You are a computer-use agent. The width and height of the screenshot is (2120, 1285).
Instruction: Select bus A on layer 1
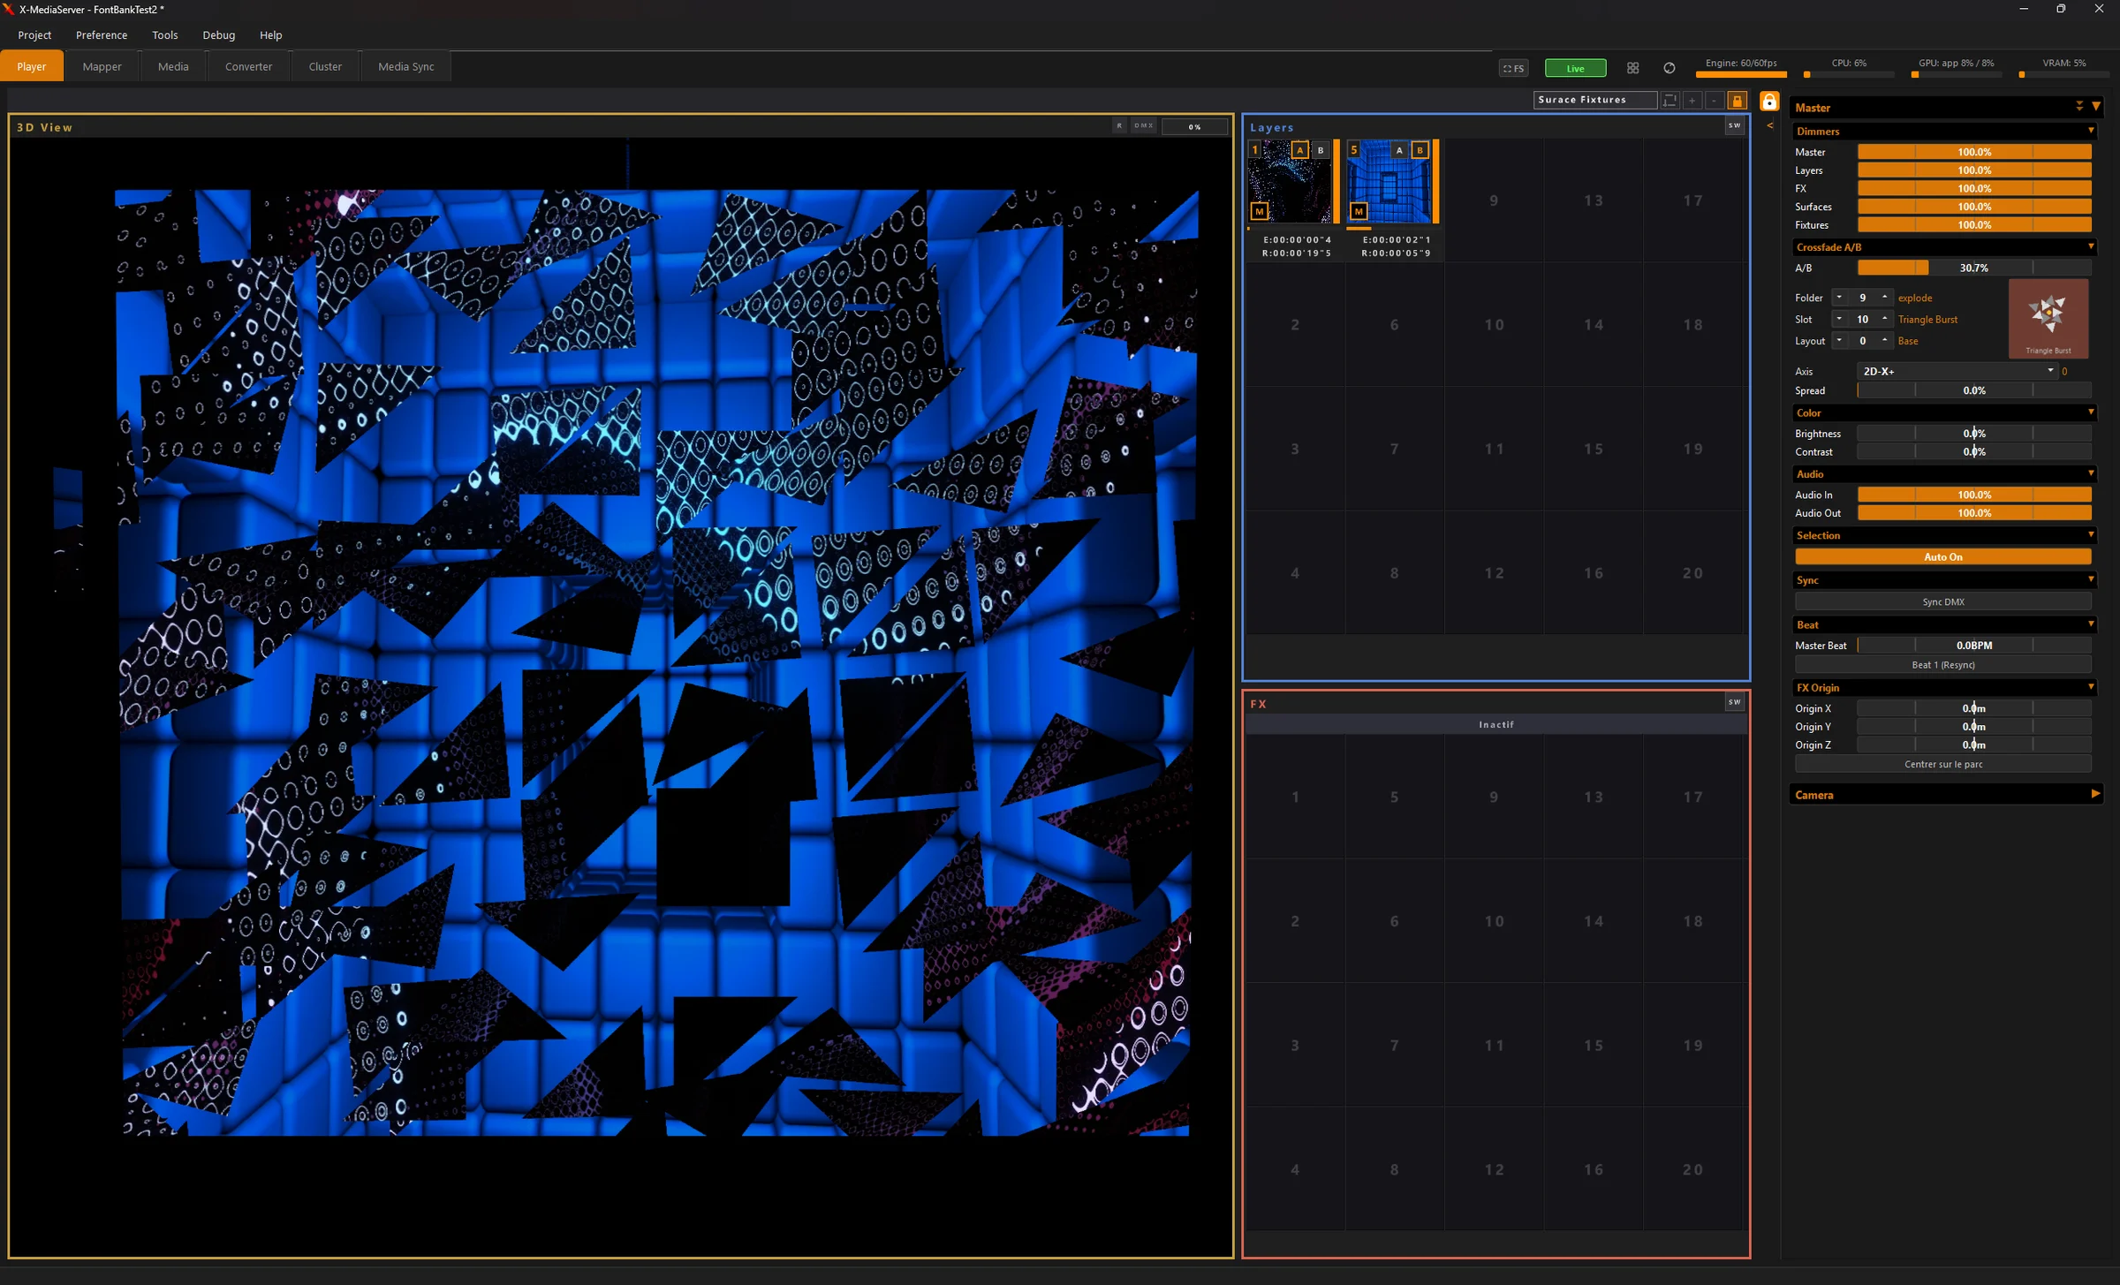click(x=1300, y=150)
